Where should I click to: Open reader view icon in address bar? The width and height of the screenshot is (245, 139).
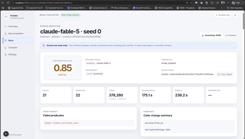click(x=187, y=3)
